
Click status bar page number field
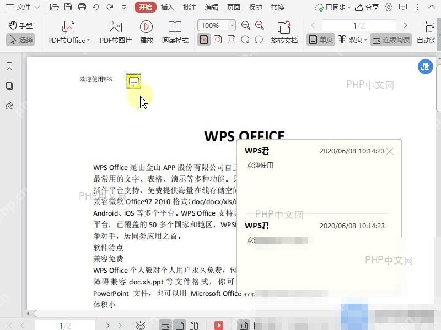[65, 326]
